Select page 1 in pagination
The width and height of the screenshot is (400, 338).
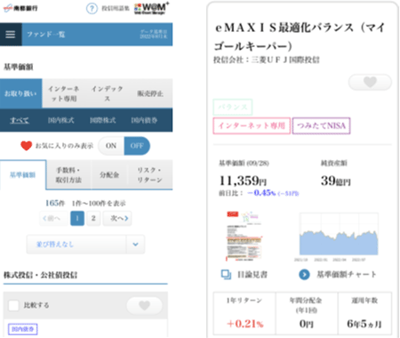point(77,218)
